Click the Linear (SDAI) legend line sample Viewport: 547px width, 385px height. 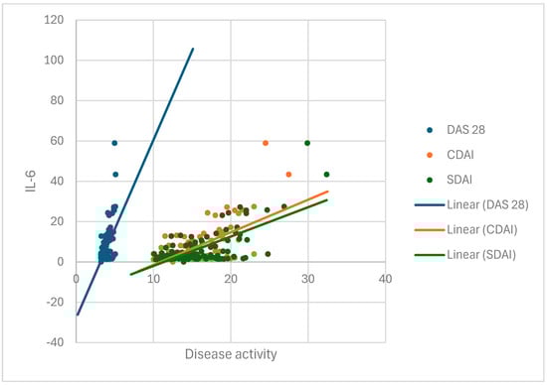click(430, 255)
